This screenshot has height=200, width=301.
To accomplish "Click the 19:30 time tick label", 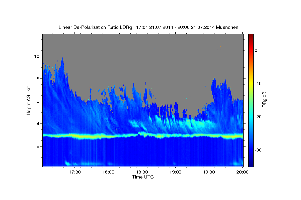I will 209,172.
